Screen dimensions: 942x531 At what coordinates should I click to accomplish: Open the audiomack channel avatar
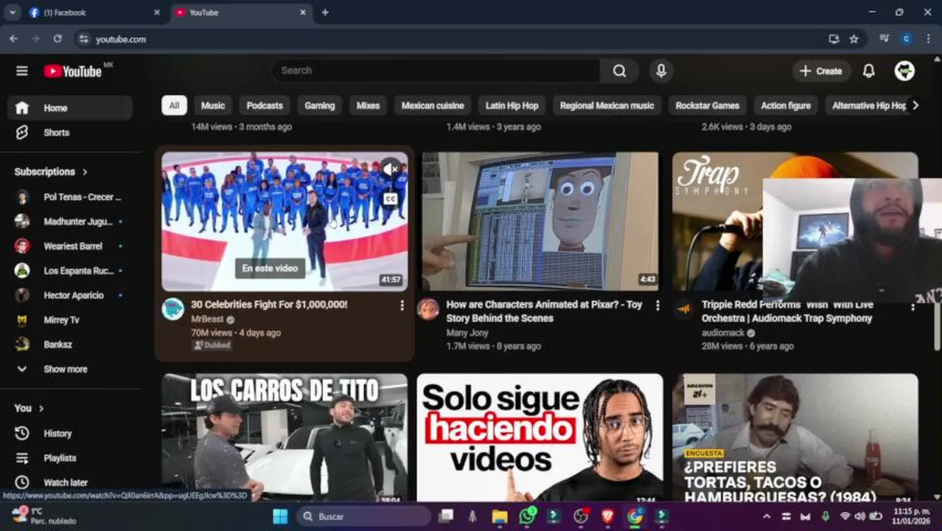click(x=684, y=308)
